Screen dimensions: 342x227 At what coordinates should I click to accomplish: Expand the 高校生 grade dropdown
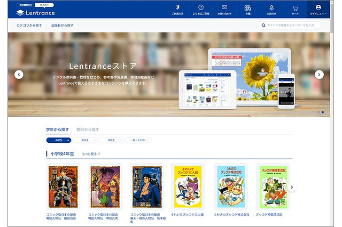pyautogui.click(x=111, y=140)
